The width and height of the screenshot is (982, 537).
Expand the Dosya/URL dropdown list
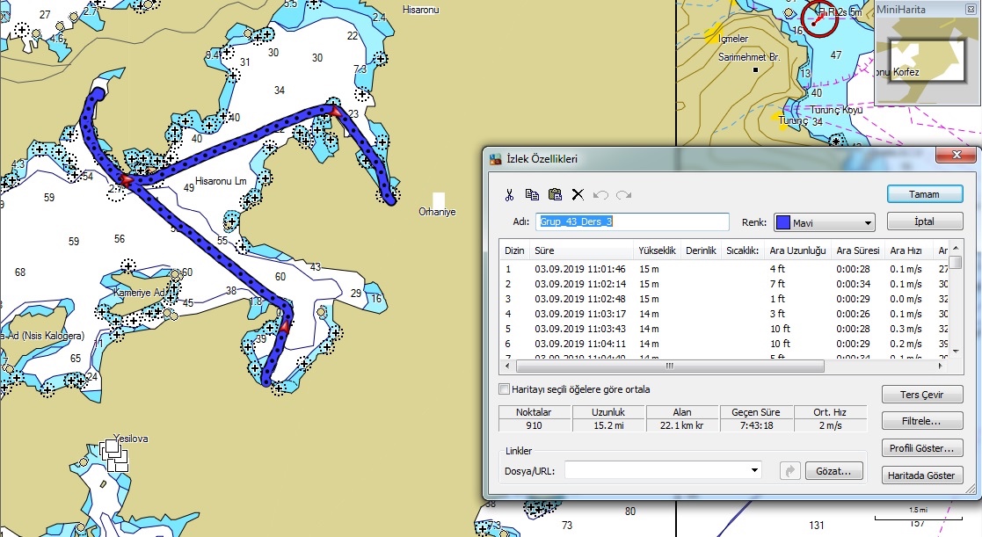[x=754, y=471]
